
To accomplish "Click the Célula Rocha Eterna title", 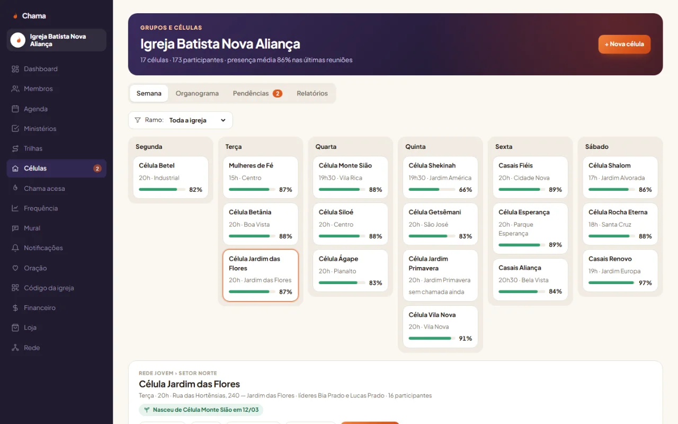I will (x=618, y=212).
